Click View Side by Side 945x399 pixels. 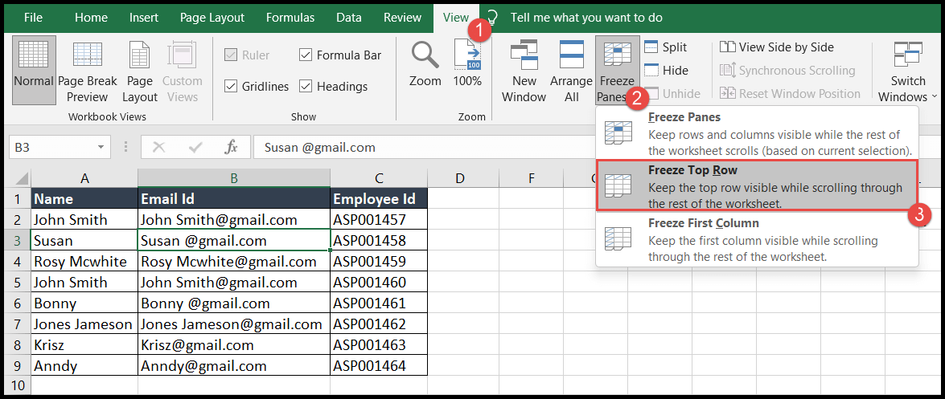click(x=778, y=47)
